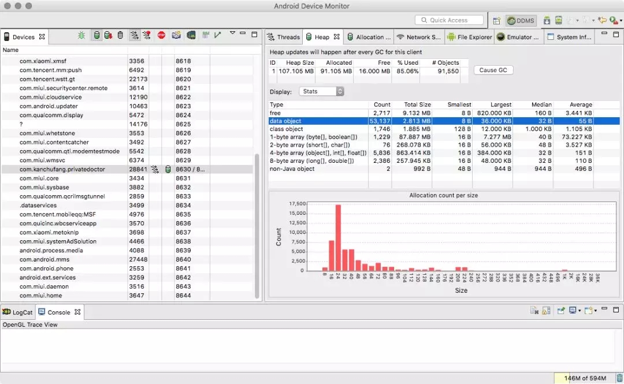This screenshot has height=384, width=624.
Task: Open the Open Console dropdown arrow
Action: tap(595, 311)
